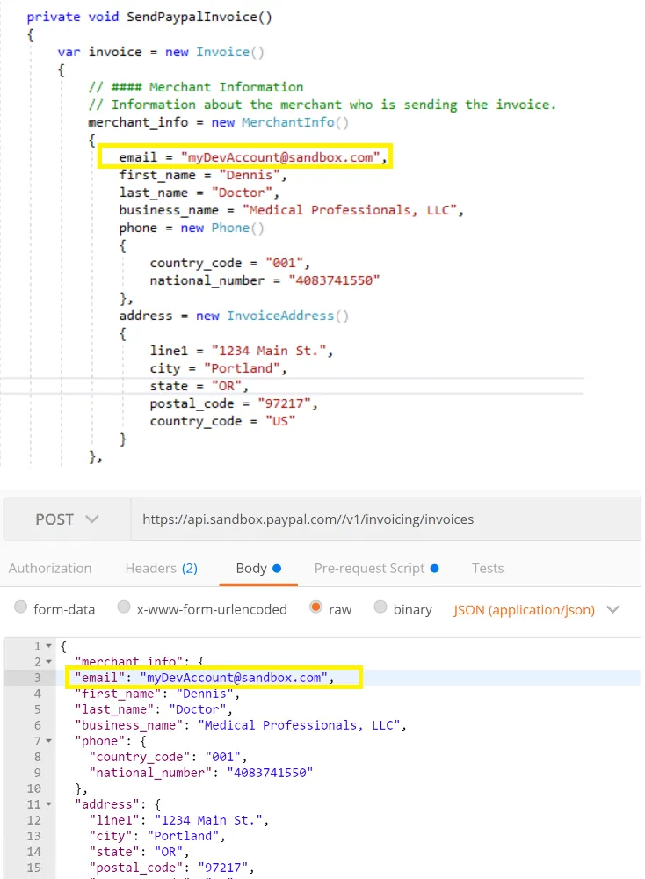Click "postal_code": "97217" JSON line
The height and width of the screenshot is (879, 645).
click(x=171, y=868)
